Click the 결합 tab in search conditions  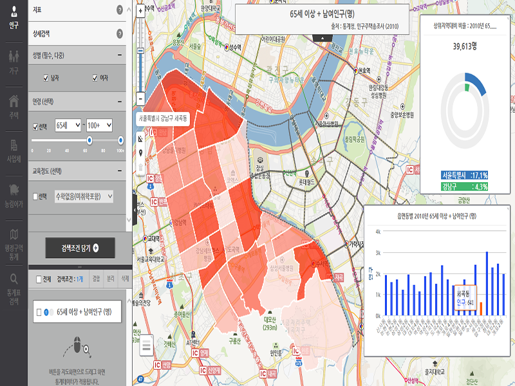97,279
